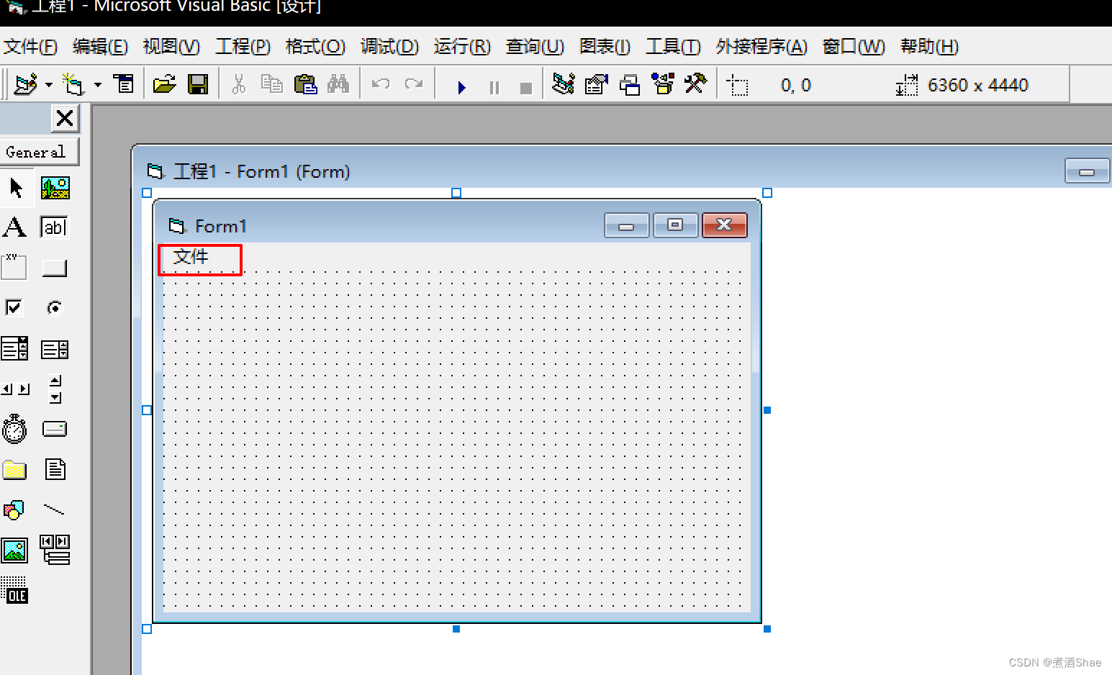Click Add Standard EXE Project icon
This screenshot has height=675, width=1112.
[26, 84]
